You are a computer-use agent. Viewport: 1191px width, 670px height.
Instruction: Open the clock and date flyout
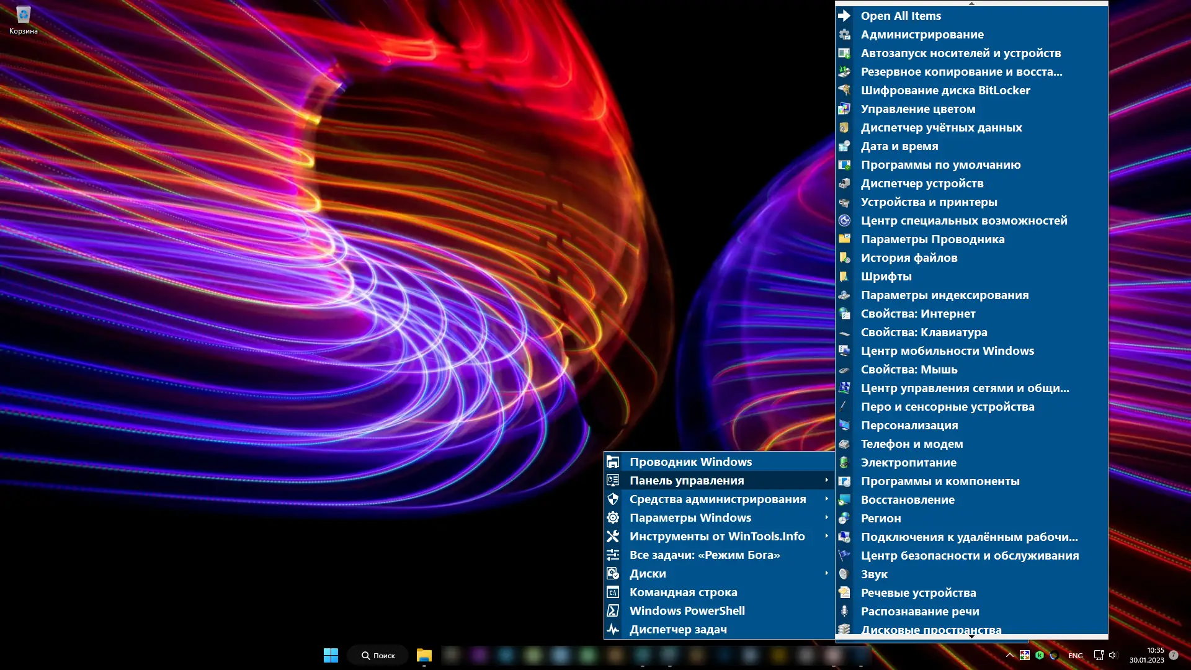tap(1146, 655)
